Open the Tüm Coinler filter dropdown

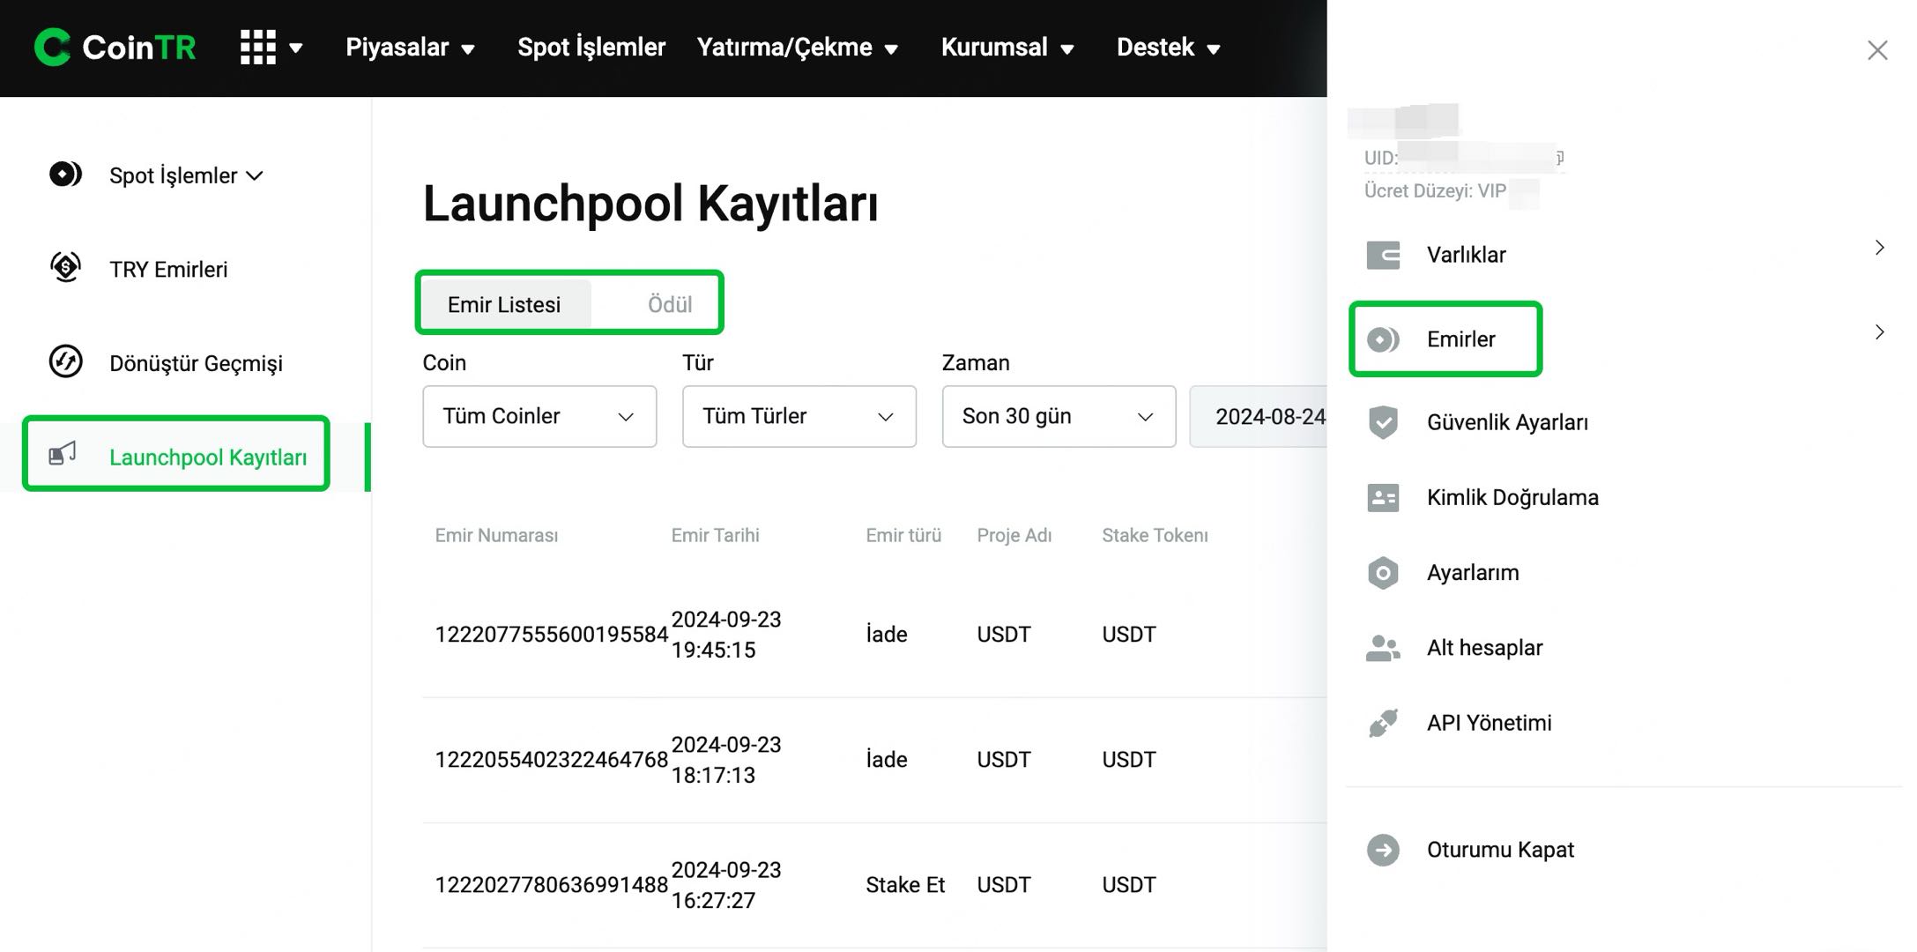coord(539,416)
